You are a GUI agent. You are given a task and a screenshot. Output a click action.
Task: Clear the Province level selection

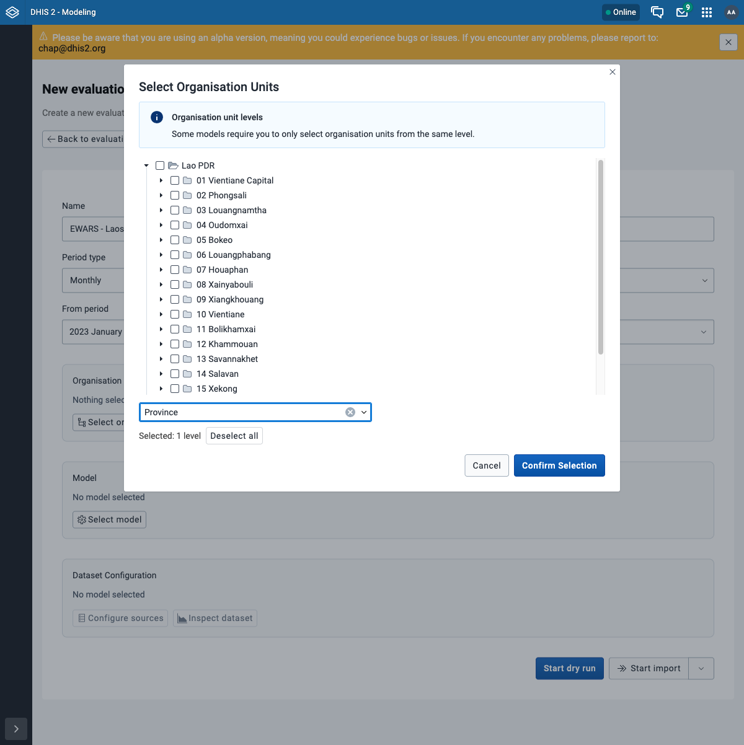pos(350,412)
